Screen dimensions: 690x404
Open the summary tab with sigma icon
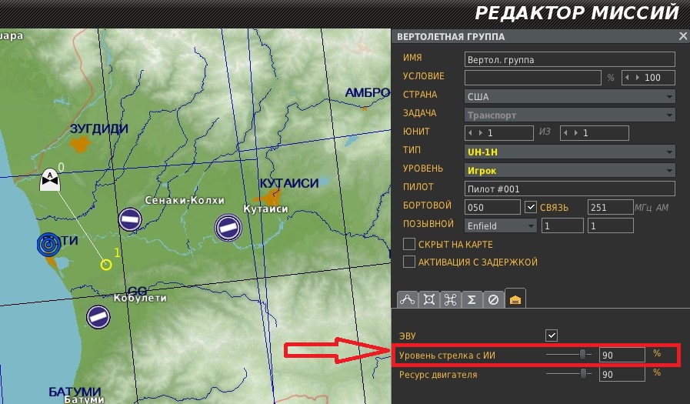coord(472,299)
